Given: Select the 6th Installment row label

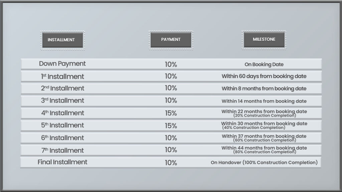Looking at the screenshot, I should click(62, 138).
